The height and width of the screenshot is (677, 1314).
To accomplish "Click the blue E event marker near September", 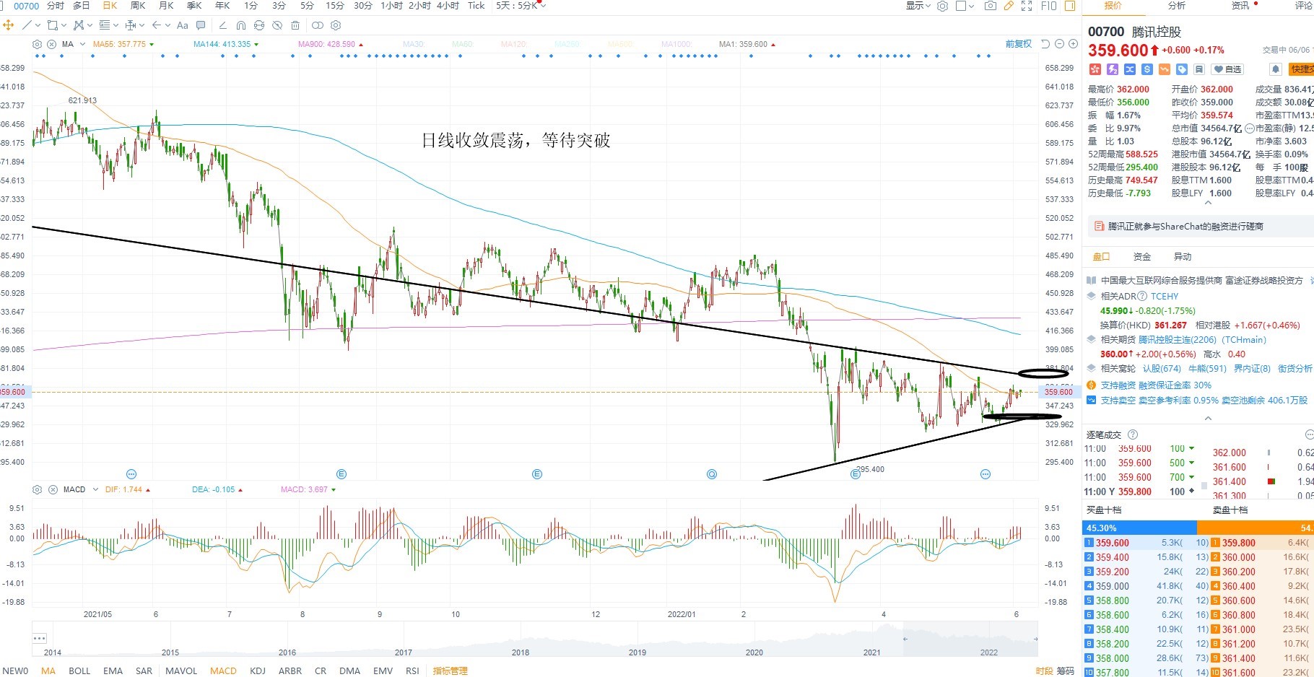I will 341,474.
